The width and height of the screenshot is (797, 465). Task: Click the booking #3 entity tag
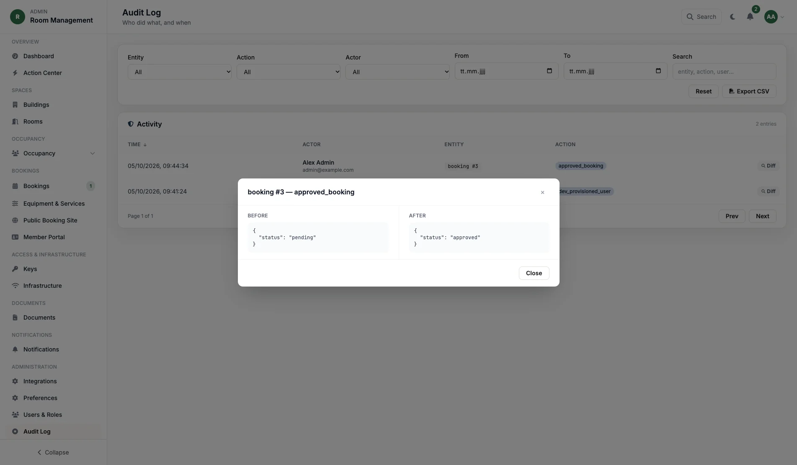pyautogui.click(x=463, y=166)
